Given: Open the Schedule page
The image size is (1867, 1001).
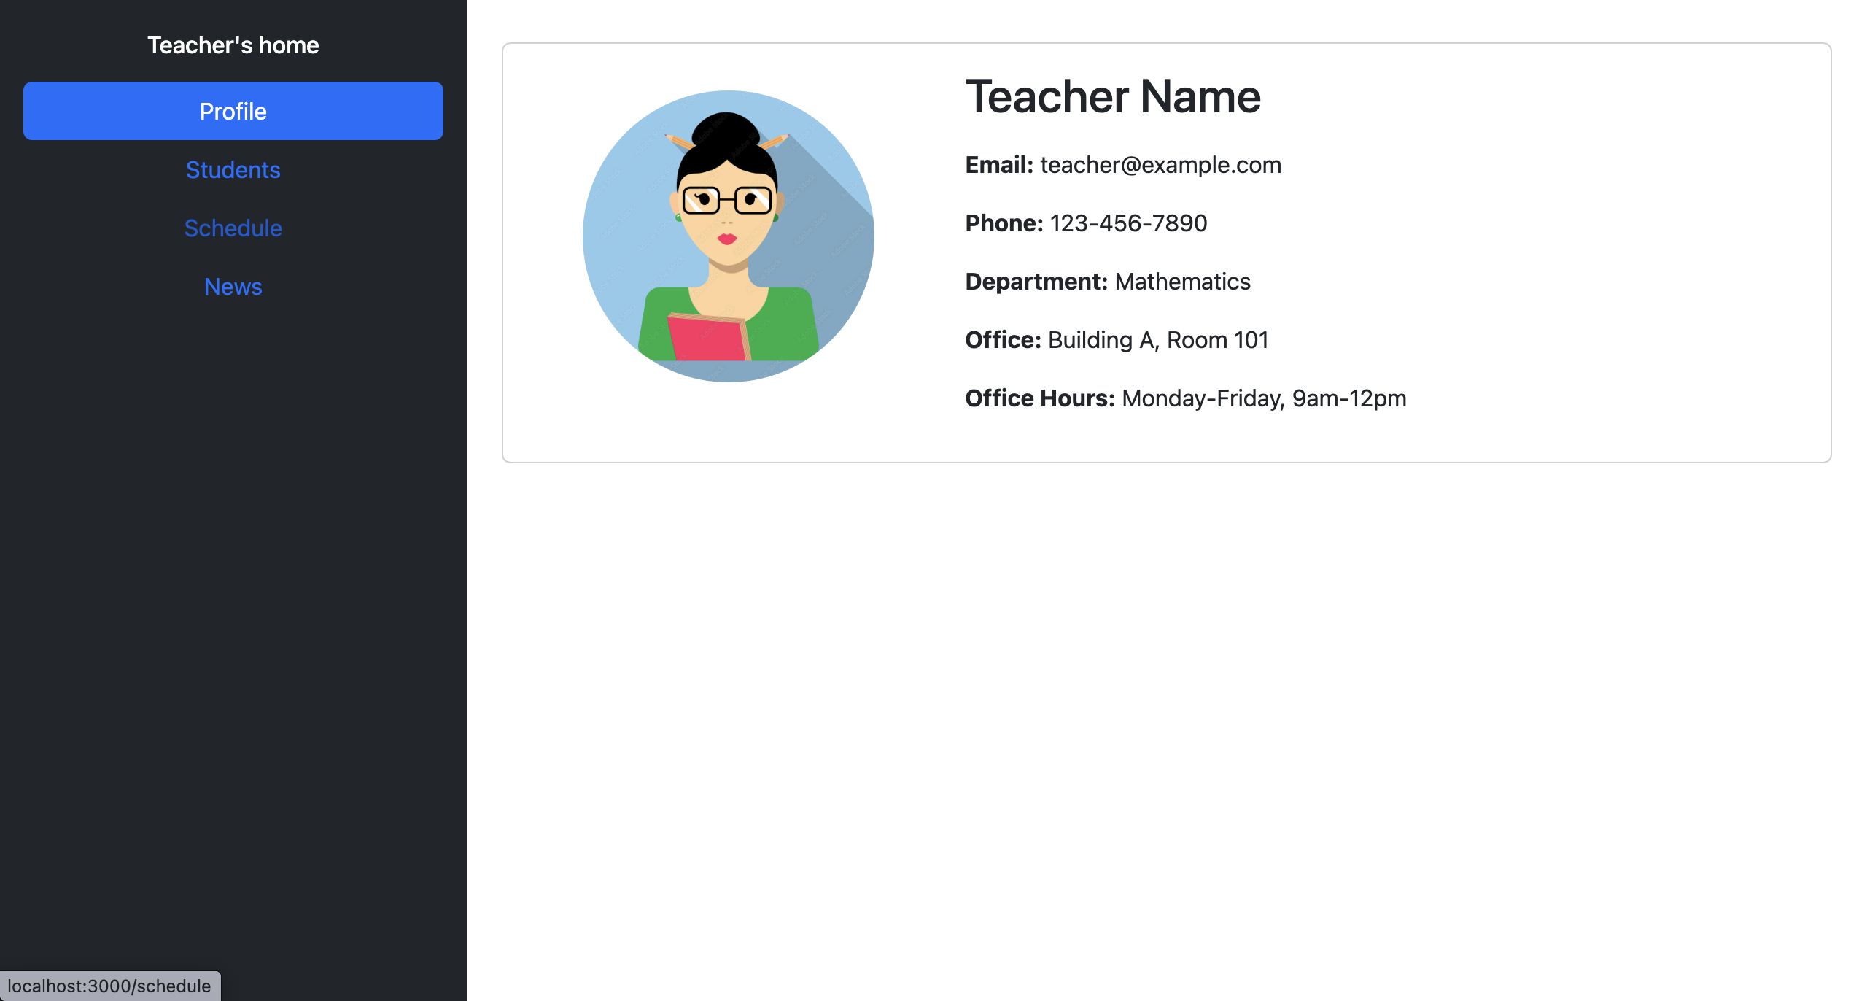Looking at the screenshot, I should (233, 228).
